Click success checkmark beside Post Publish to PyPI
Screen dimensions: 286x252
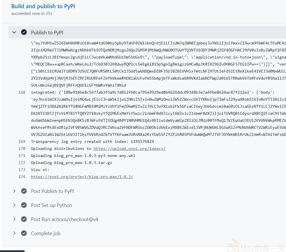(x=24, y=191)
